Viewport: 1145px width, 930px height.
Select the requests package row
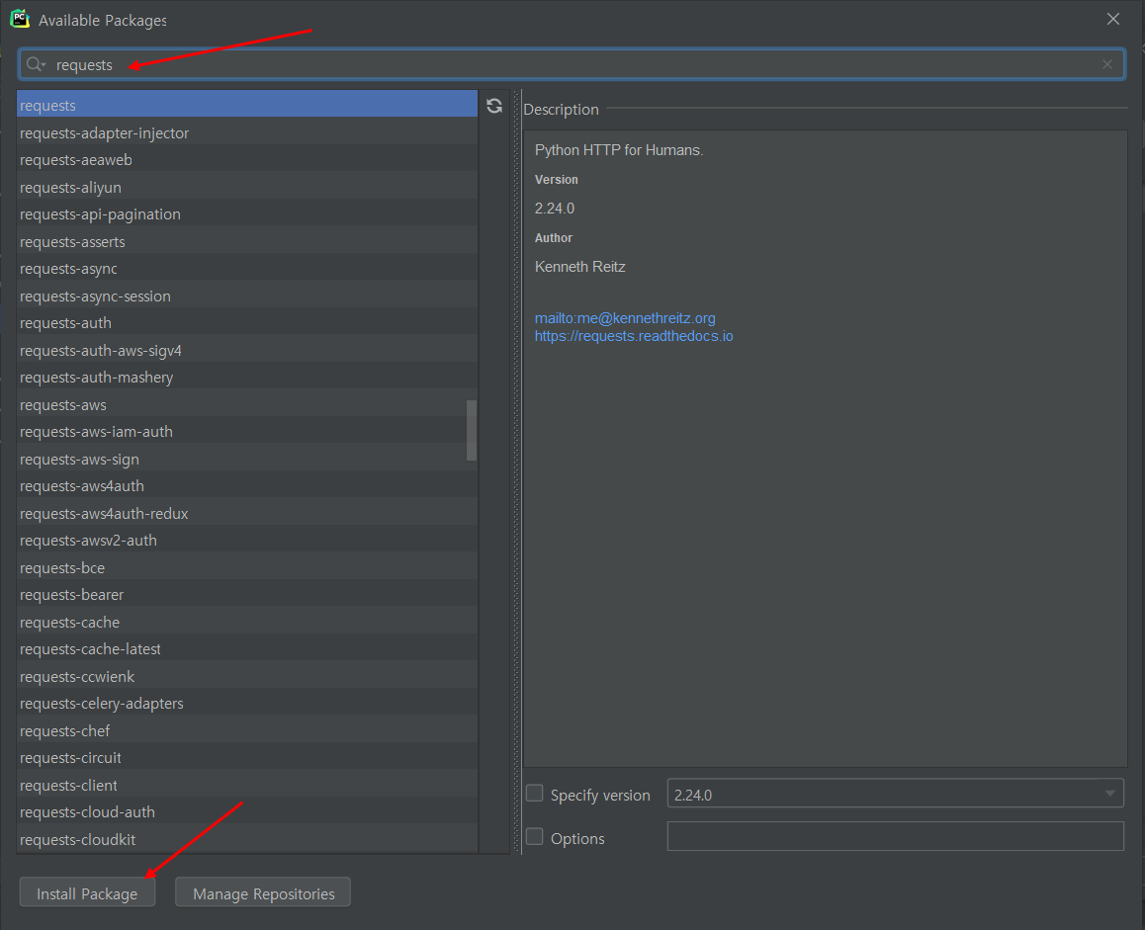(x=247, y=105)
